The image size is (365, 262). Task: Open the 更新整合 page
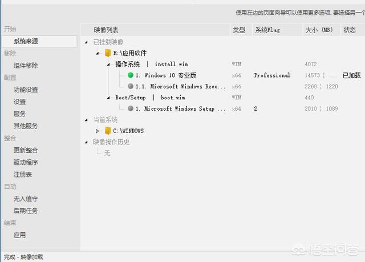click(26, 150)
